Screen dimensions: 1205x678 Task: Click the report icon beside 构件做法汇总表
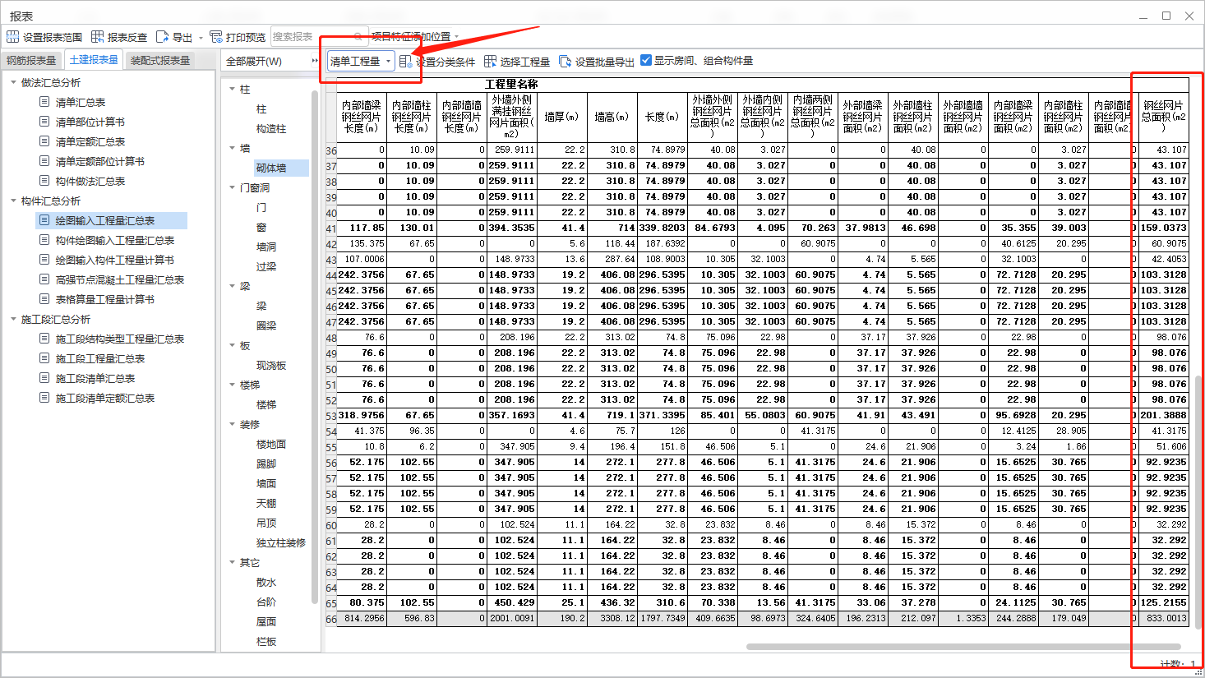coord(44,181)
